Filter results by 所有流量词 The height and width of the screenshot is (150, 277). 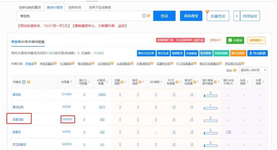click(x=46, y=63)
